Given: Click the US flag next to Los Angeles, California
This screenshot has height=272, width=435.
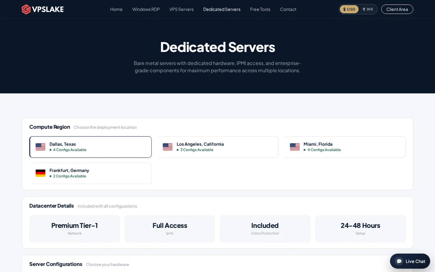Looking at the screenshot, I should coord(167,147).
